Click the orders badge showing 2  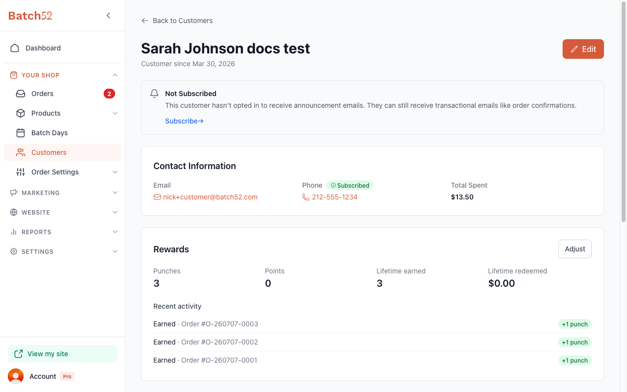coord(109,94)
